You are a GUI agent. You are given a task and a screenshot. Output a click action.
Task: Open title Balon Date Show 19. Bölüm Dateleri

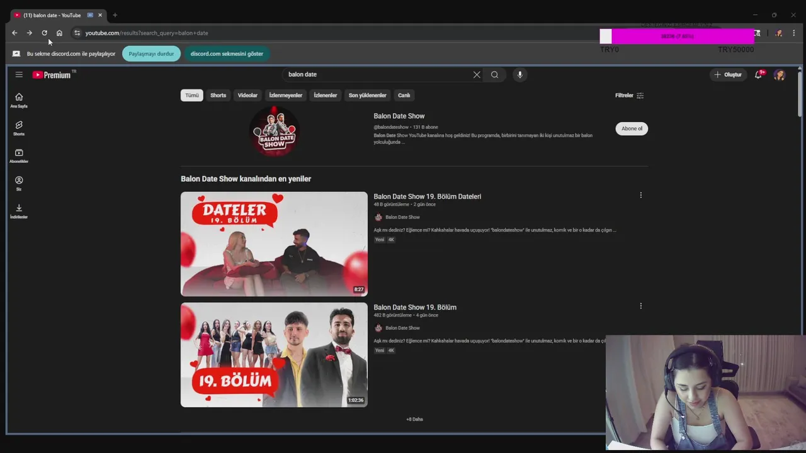428,196
